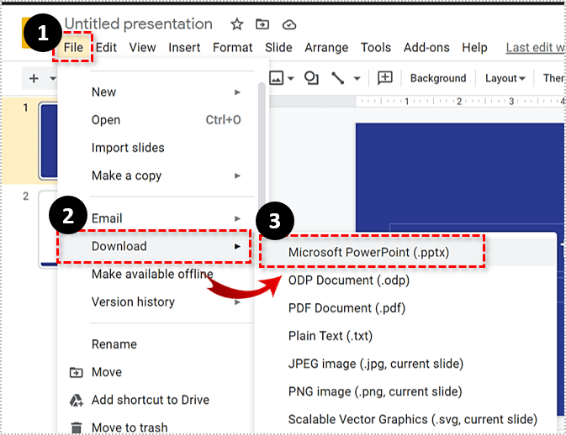The width and height of the screenshot is (566, 435).
Task: Select PDF Document (.pdf) from submenu
Action: (x=346, y=308)
